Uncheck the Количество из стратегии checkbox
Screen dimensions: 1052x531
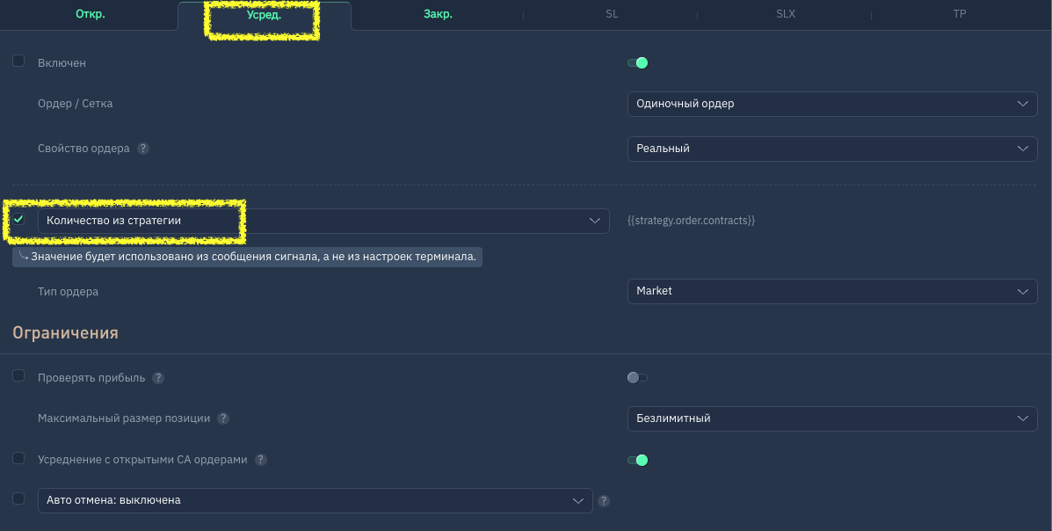tap(18, 220)
